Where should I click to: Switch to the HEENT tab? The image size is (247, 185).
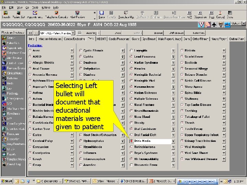tap(101, 39)
